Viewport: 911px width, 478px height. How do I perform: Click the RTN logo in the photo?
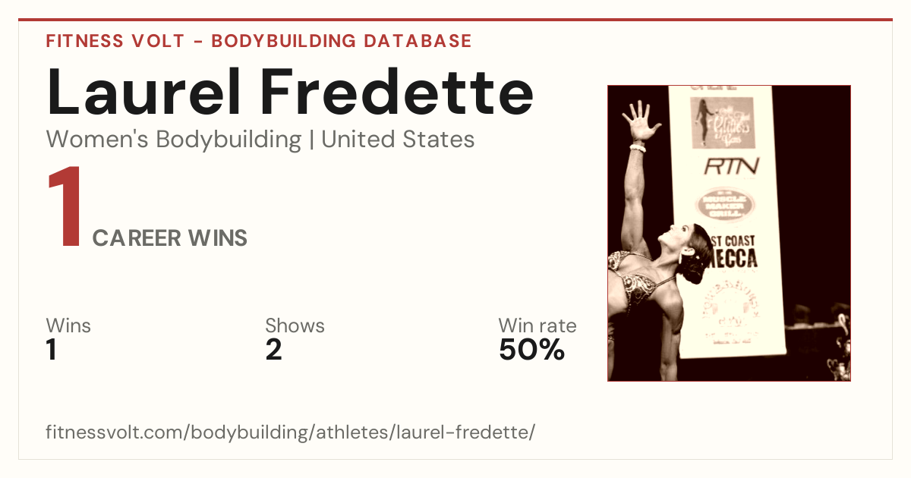tap(731, 166)
